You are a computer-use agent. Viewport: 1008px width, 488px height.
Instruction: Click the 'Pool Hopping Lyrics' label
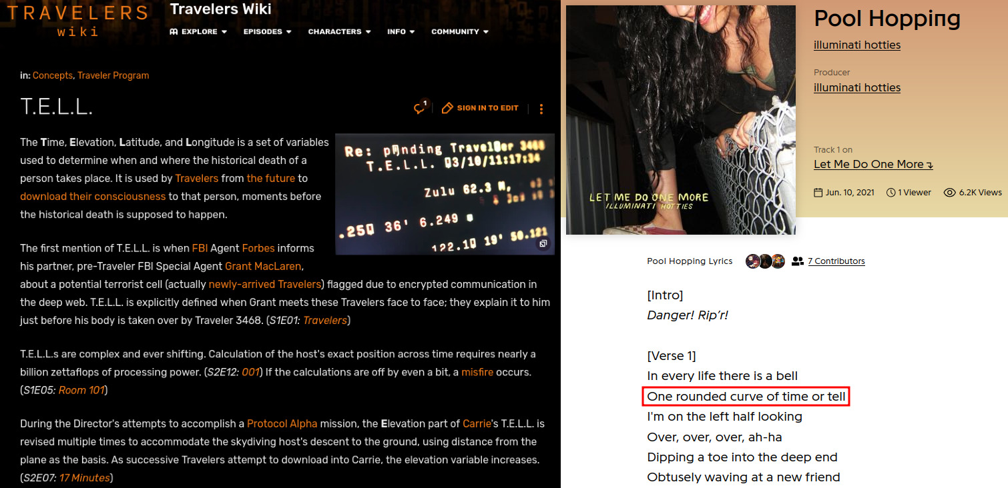click(x=690, y=261)
